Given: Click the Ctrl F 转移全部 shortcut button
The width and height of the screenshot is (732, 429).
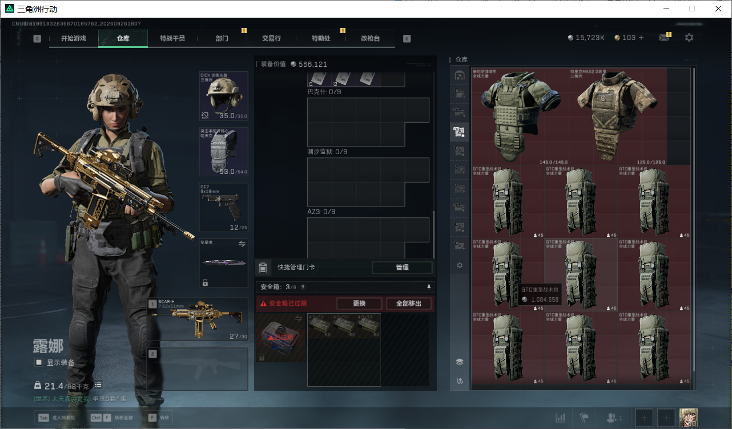Looking at the screenshot, I should click(112, 418).
